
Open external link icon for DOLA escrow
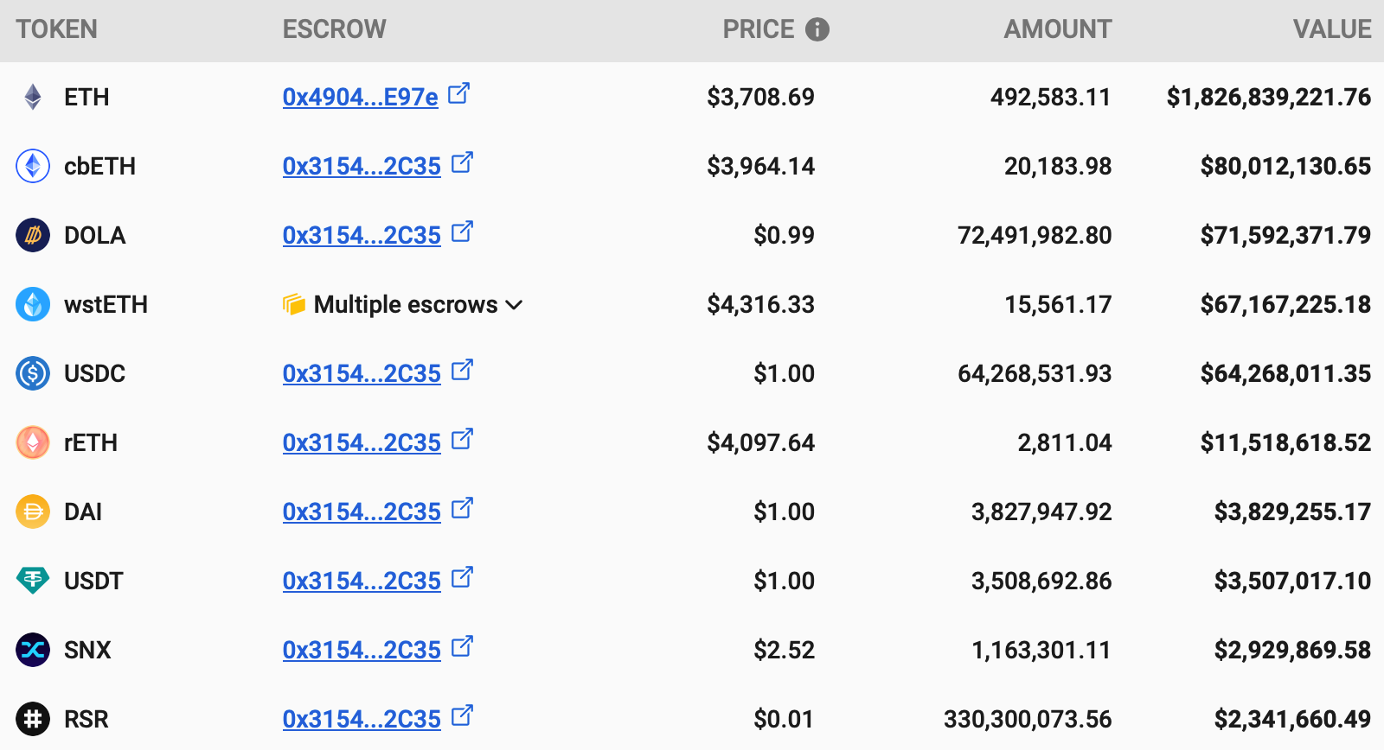pyautogui.click(x=463, y=232)
